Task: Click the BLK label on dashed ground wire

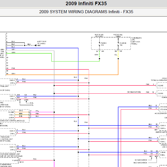Action: click(29, 44)
